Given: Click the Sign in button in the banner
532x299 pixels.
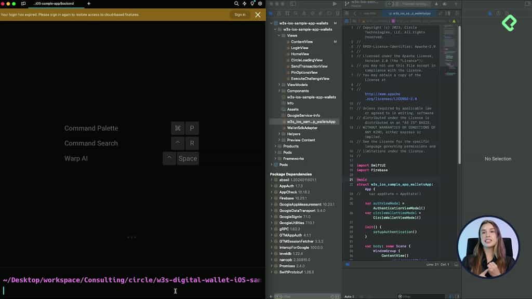Looking at the screenshot, I should [x=239, y=15].
